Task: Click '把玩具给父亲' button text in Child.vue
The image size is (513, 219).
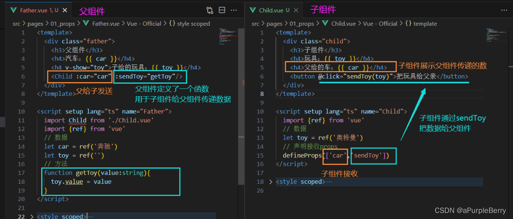Action: (x=417, y=76)
